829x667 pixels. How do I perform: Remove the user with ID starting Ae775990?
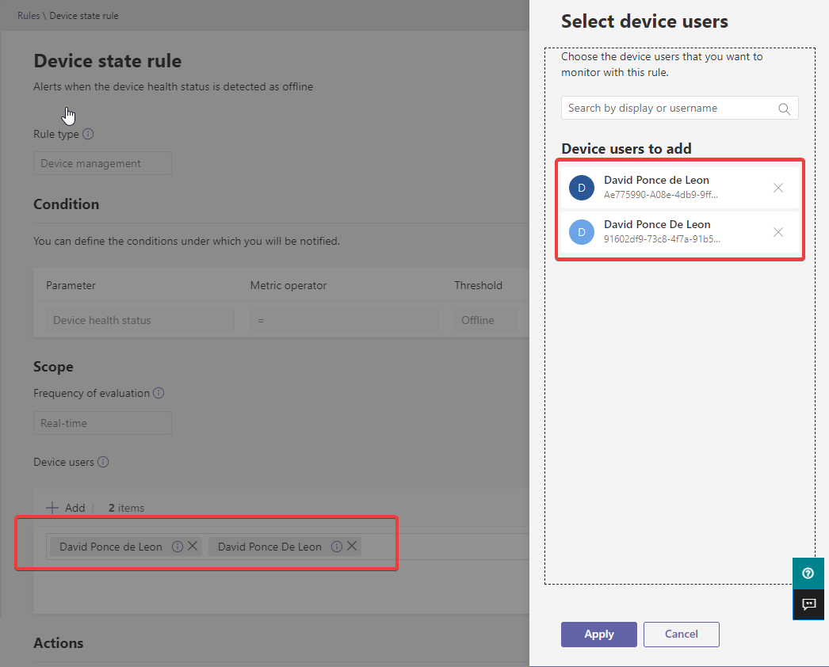778,188
